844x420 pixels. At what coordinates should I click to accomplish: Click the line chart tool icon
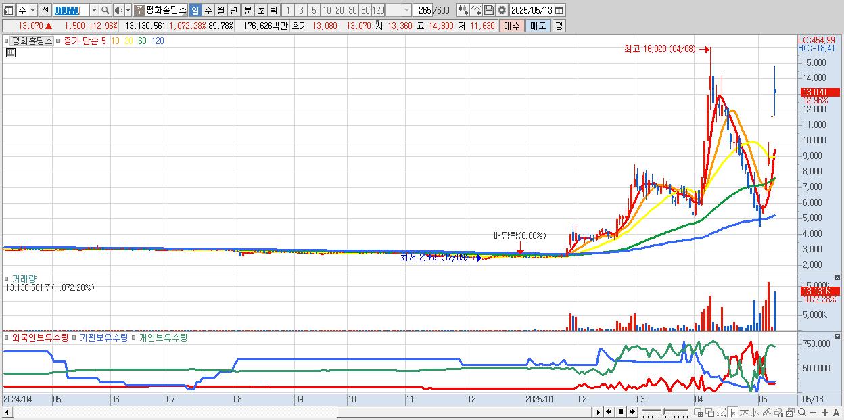tap(477, 10)
